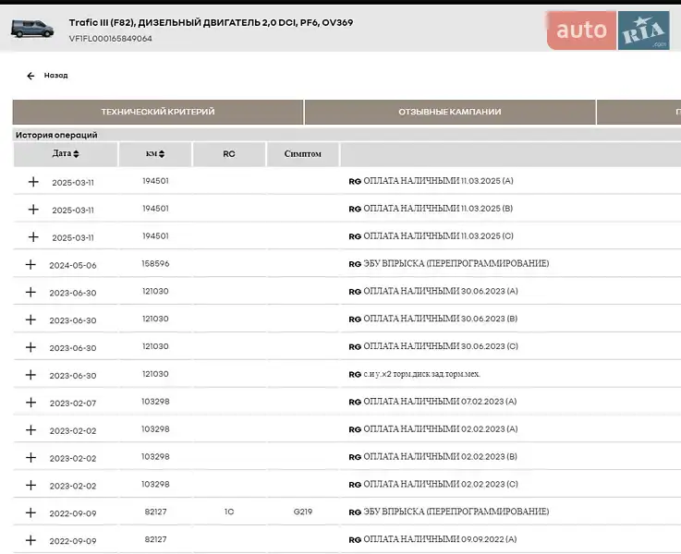Sort operations by Дата column
Screen dimensions: 681x554
(66, 154)
